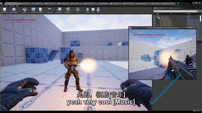Hide Attacker_Spawn3 using its eye icon
This screenshot has width=202, height=113.
point(155,24)
